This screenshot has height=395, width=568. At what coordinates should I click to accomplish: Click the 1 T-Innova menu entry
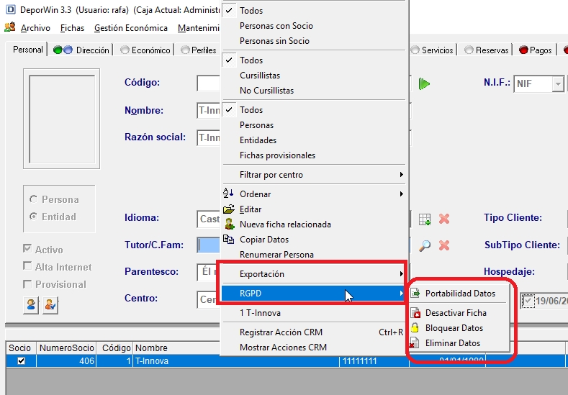pos(260,313)
